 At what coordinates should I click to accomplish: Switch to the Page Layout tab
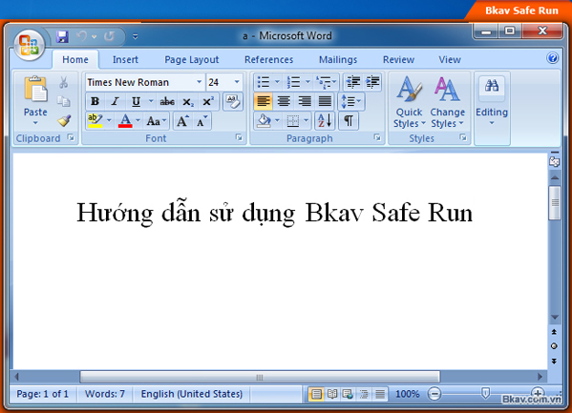click(192, 59)
